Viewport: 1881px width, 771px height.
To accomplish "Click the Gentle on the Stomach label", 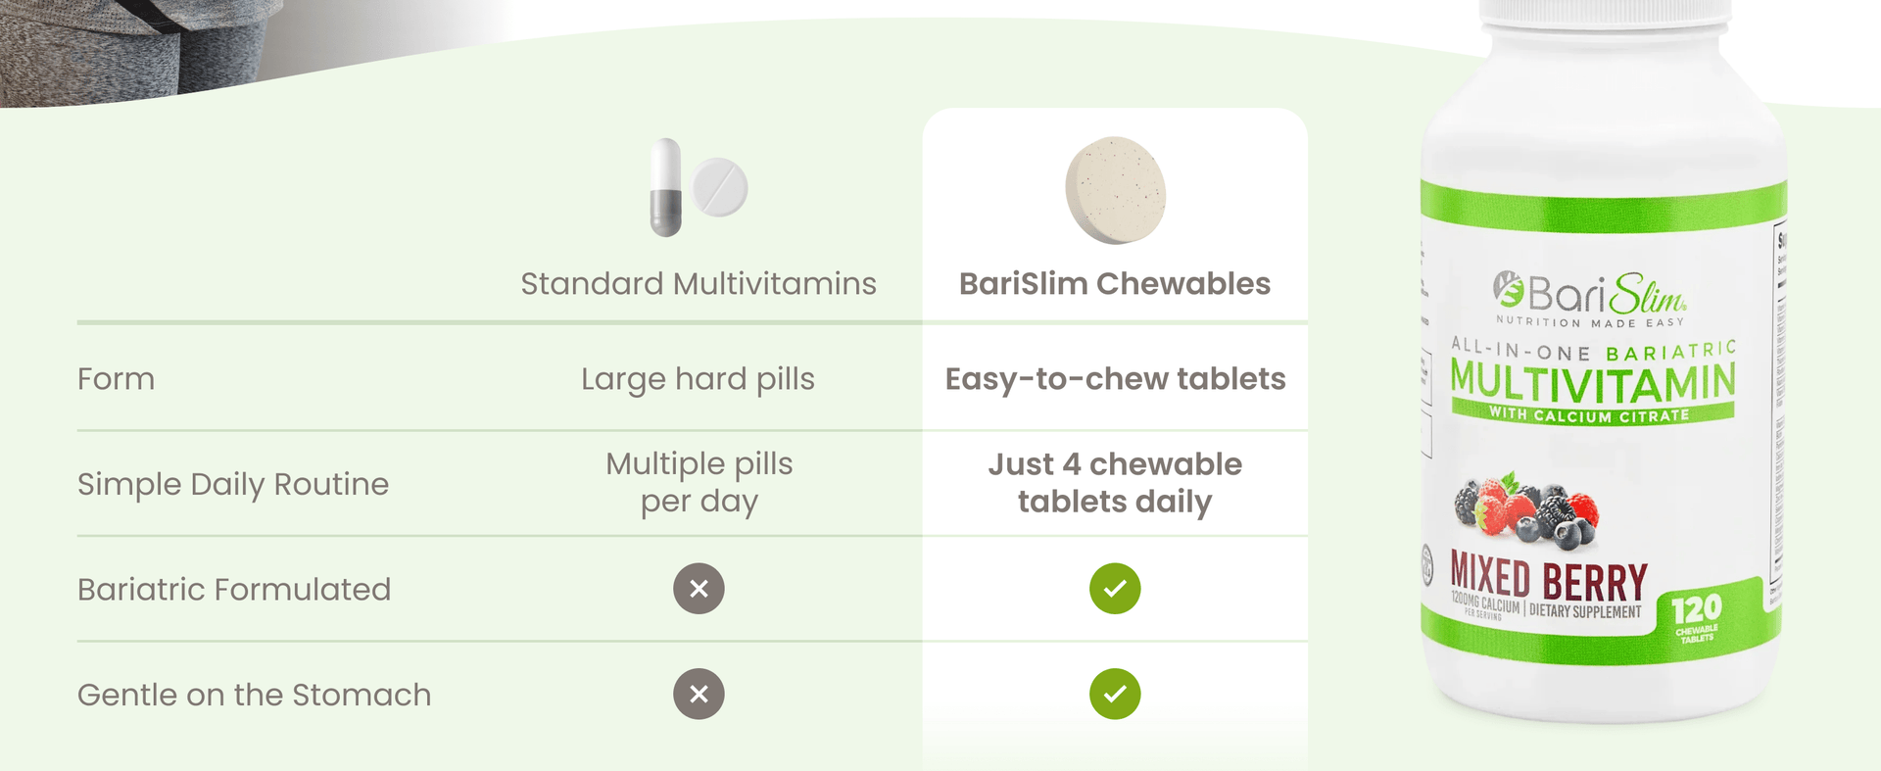I will [x=255, y=695].
